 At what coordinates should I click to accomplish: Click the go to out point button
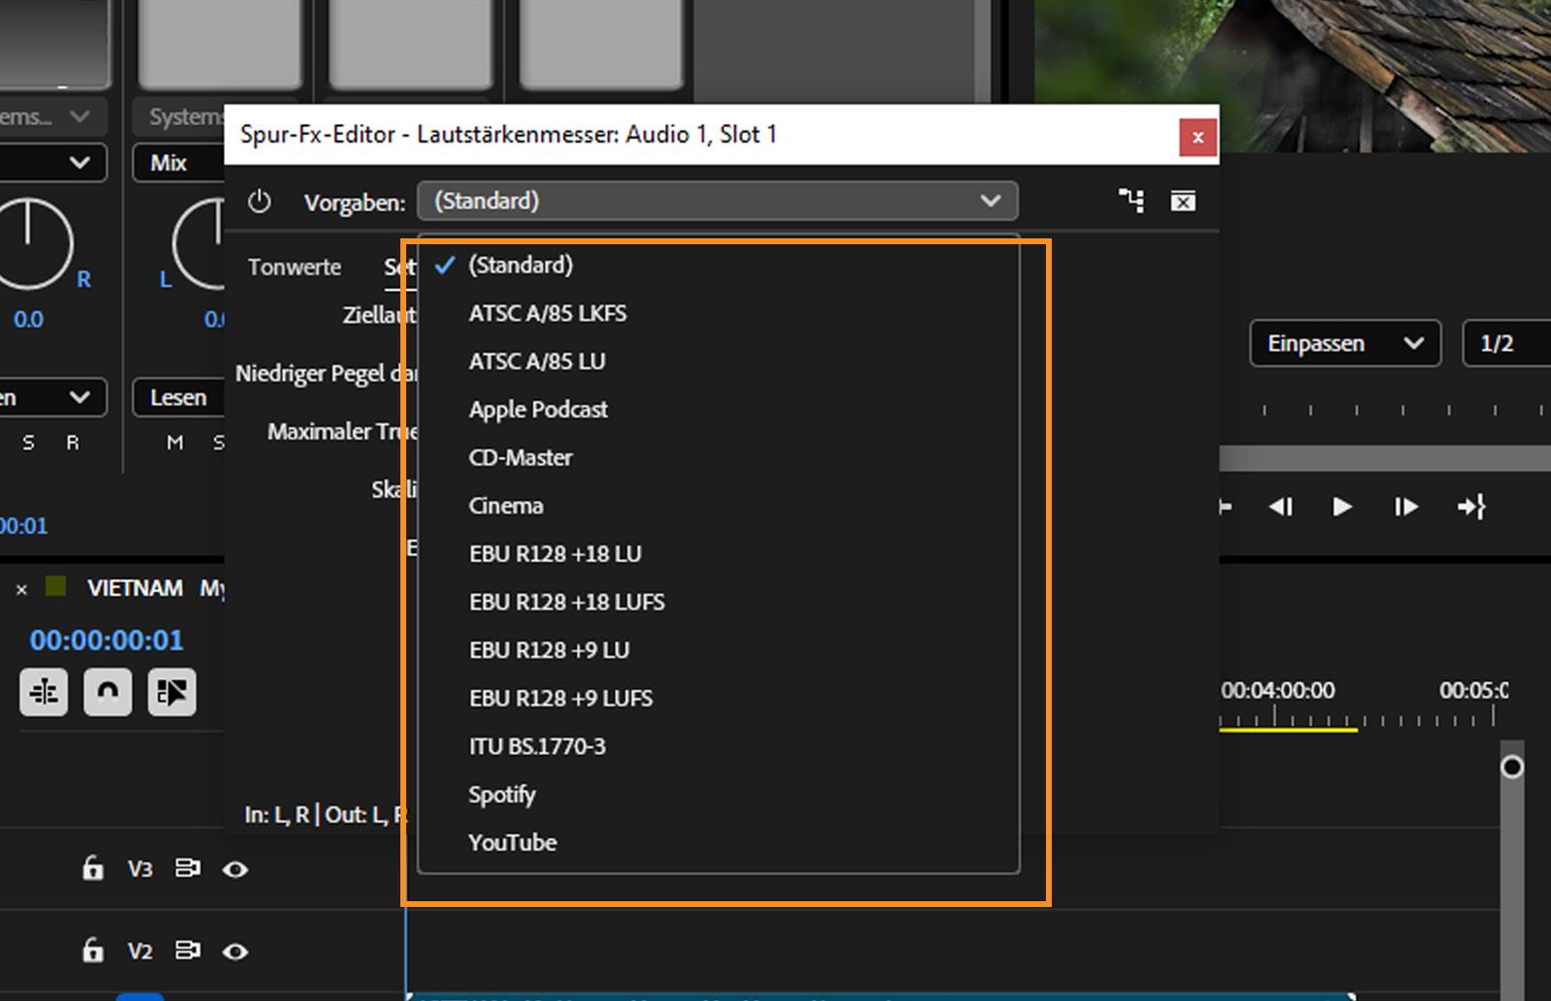[x=1471, y=507]
